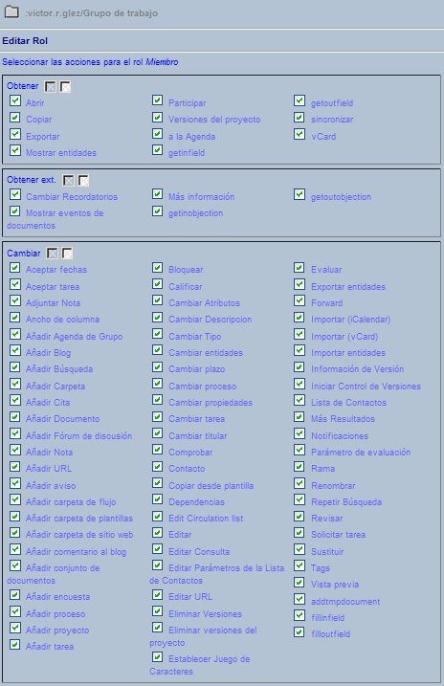Click white deselect-all icon next to Obtener

pos(65,87)
